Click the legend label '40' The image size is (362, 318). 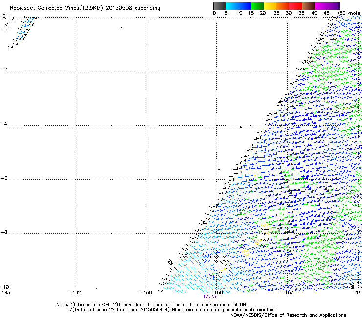[314, 13]
